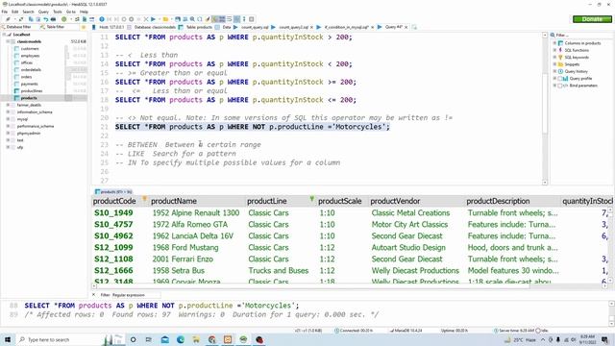This screenshot has height=346, width=615.
Task: Click the helper panel Filter search box
Action: pos(582,35)
